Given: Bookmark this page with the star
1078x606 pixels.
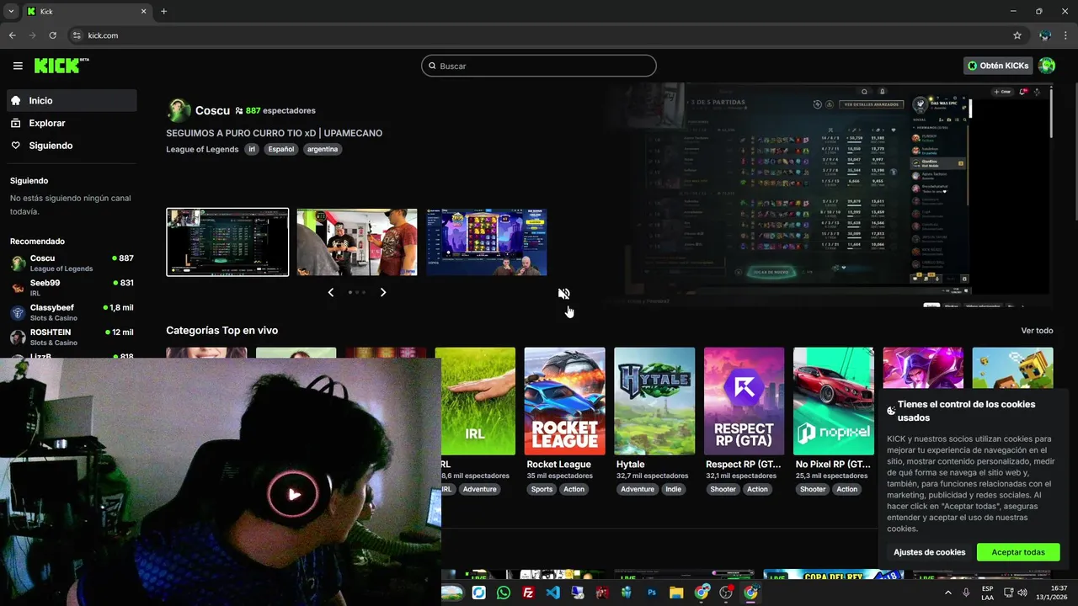Looking at the screenshot, I should coord(1017,35).
